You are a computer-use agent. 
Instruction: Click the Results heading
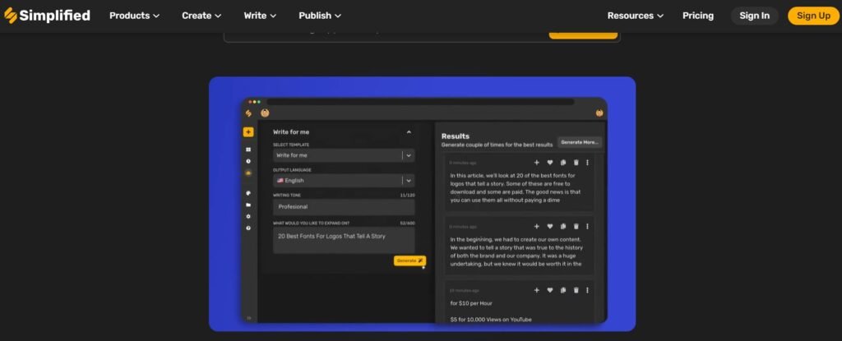point(456,136)
